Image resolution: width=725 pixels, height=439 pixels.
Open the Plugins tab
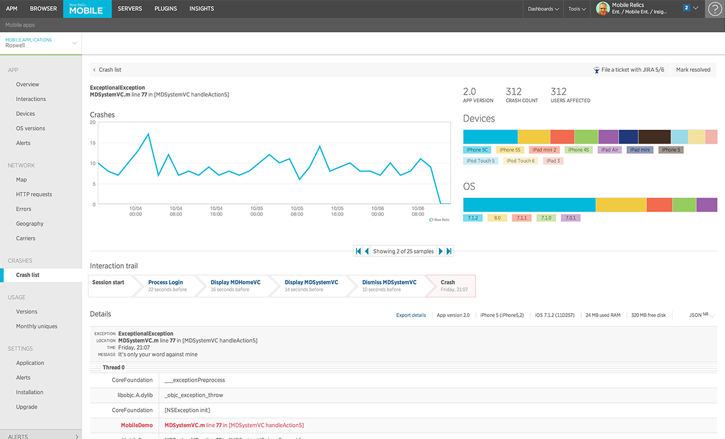166,8
